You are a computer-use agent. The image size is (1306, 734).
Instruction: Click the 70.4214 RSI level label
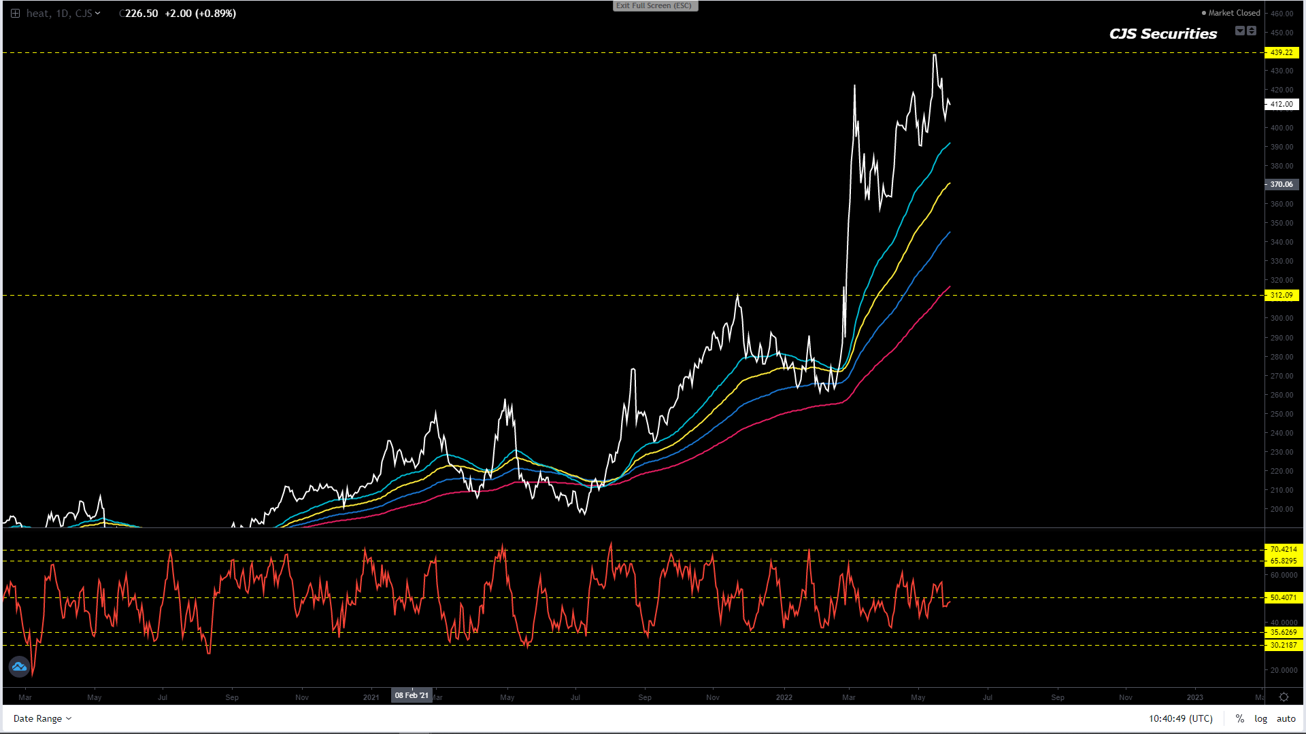[1283, 549]
